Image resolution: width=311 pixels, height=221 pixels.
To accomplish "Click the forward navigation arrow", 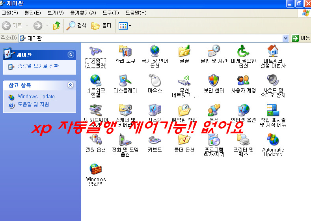I will point(38,26).
